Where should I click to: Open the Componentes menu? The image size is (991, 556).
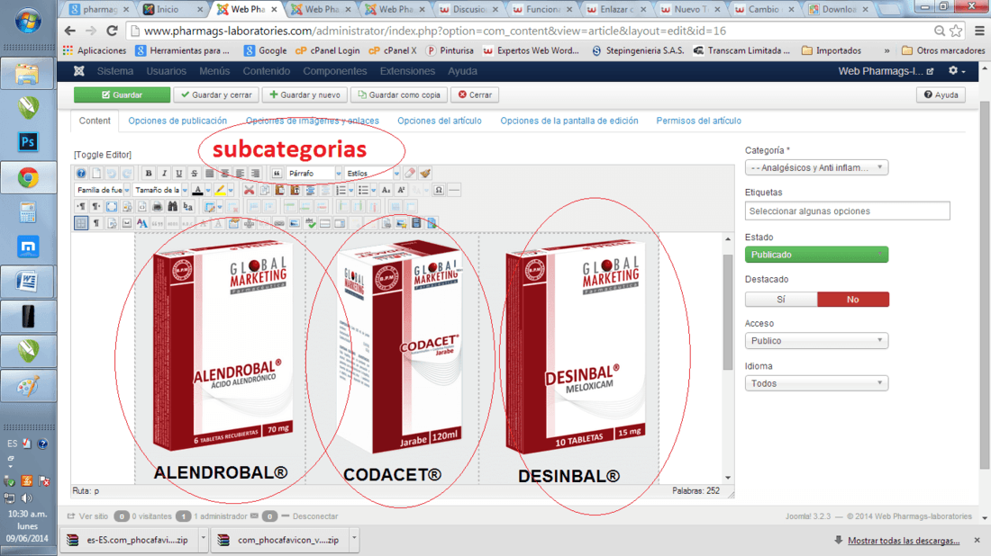point(334,71)
